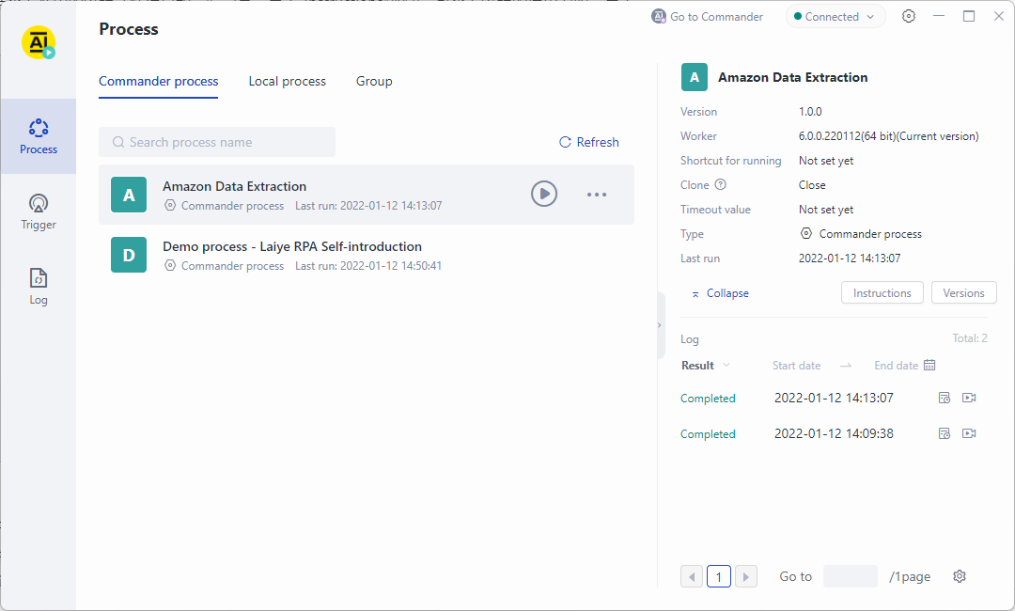This screenshot has width=1015, height=611.
Task: Click the Search process name field
Action: [217, 142]
